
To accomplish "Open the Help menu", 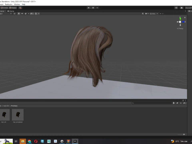I will click(x=24, y=4).
